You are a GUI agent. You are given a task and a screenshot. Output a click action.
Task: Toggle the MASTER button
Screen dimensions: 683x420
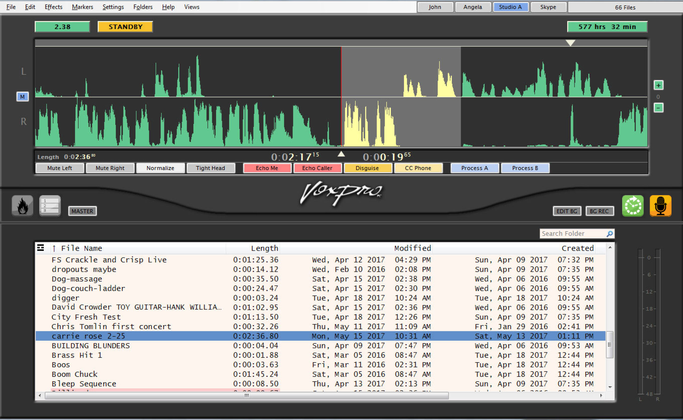coord(82,211)
